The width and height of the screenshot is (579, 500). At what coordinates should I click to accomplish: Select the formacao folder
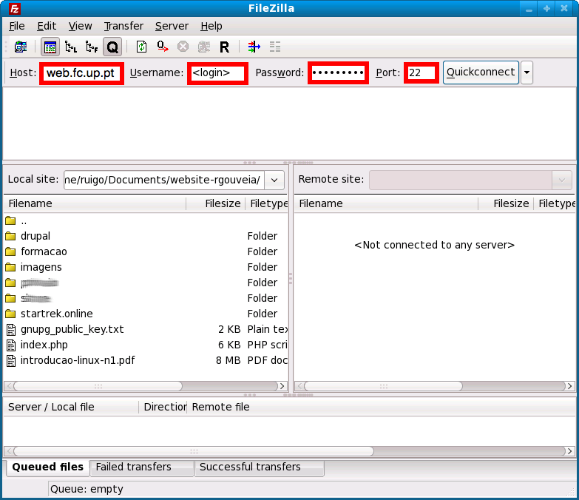coord(146,251)
